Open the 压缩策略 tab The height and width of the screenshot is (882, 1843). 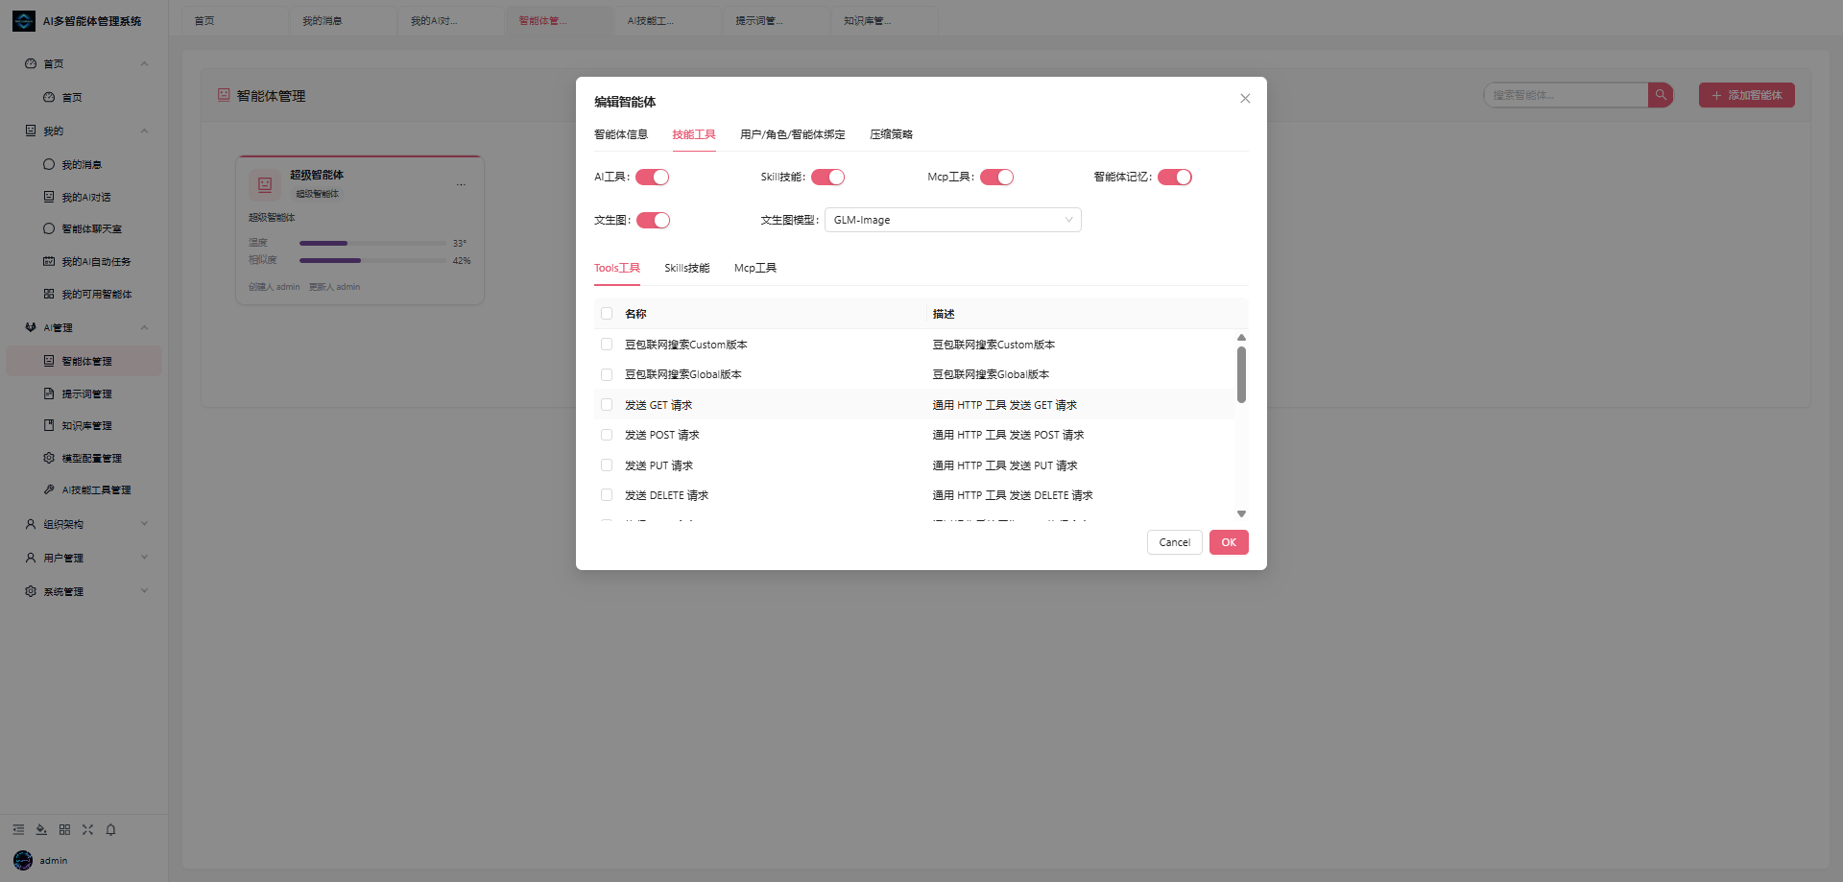point(892,134)
